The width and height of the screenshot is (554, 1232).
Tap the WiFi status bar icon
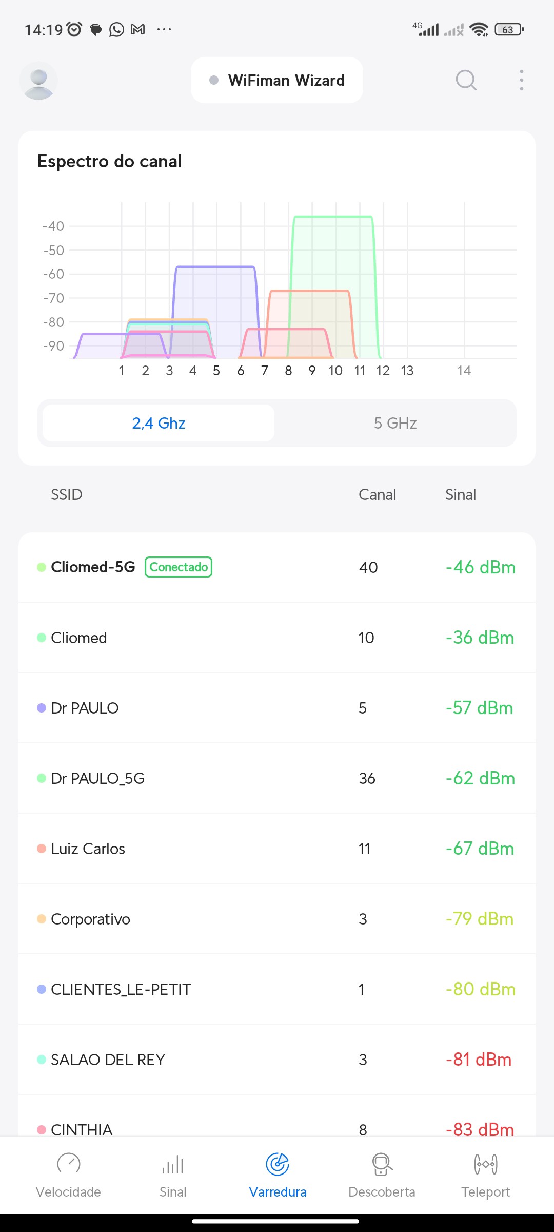(x=479, y=30)
